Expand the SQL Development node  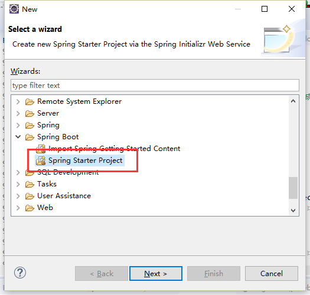(x=18, y=172)
